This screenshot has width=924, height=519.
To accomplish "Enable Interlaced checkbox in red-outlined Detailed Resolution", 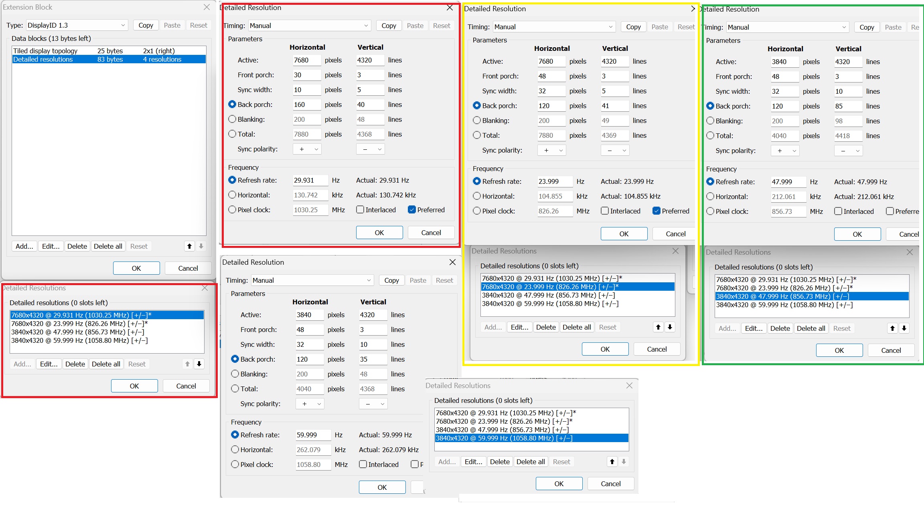I will (360, 210).
